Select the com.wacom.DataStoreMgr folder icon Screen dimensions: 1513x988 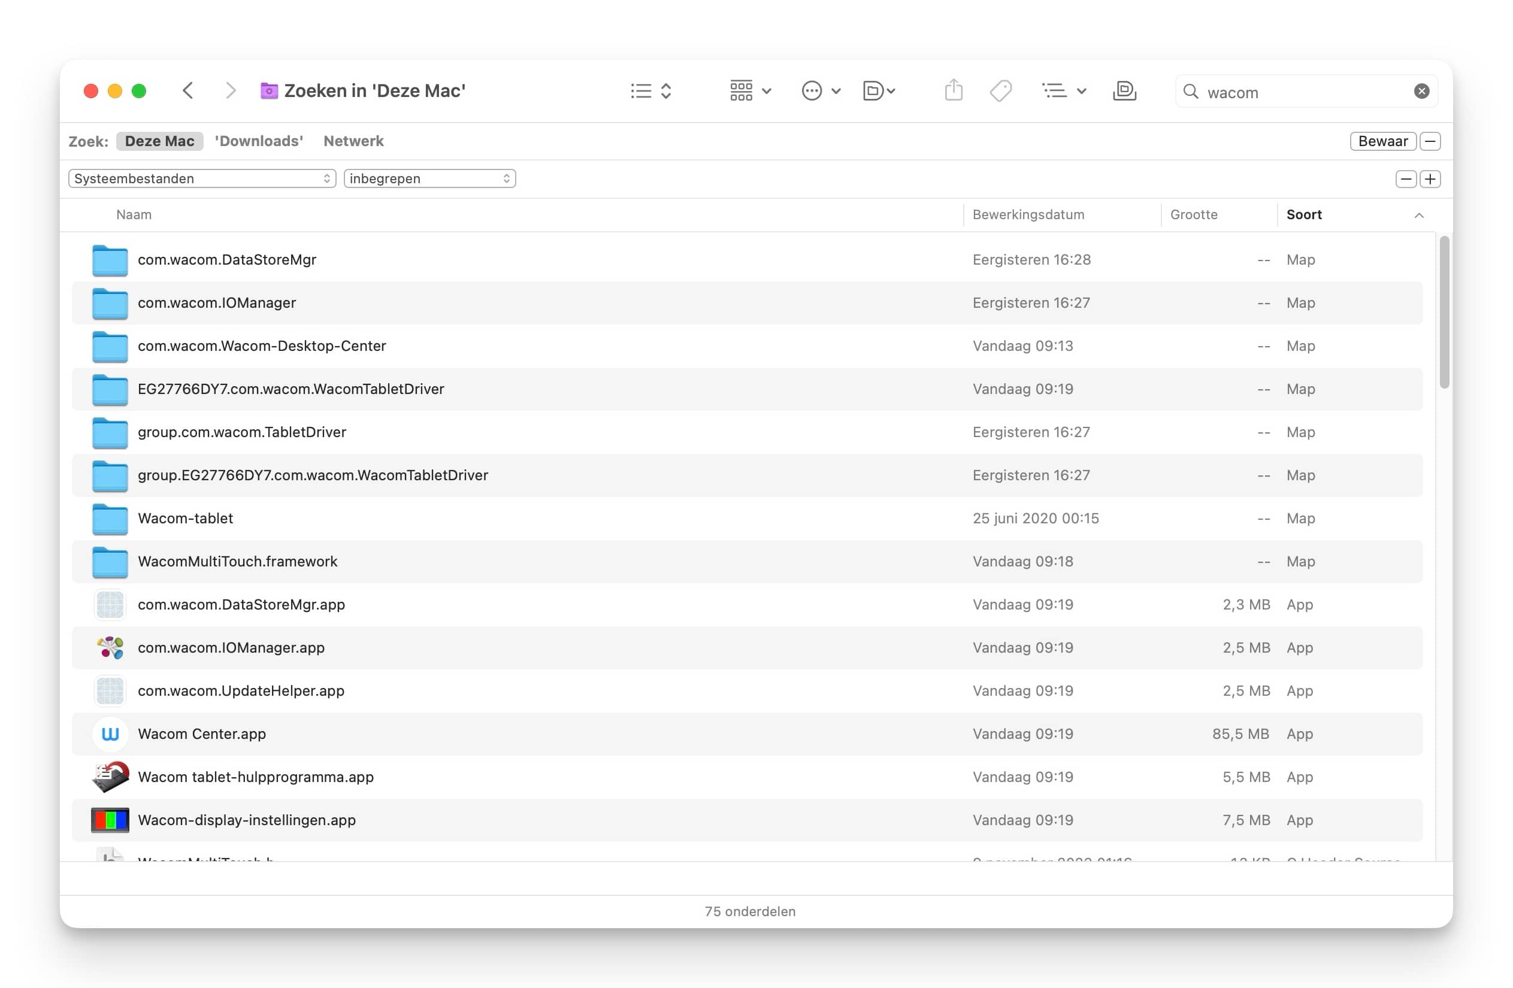(x=110, y=260)
